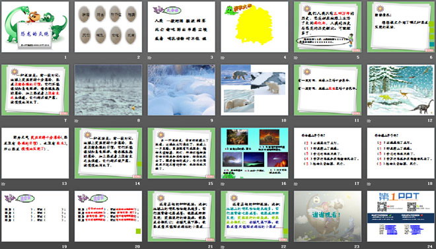Select slide 11 with the two-sentence note
Screen dimensions: 436x249
click(x=328, y=90)
